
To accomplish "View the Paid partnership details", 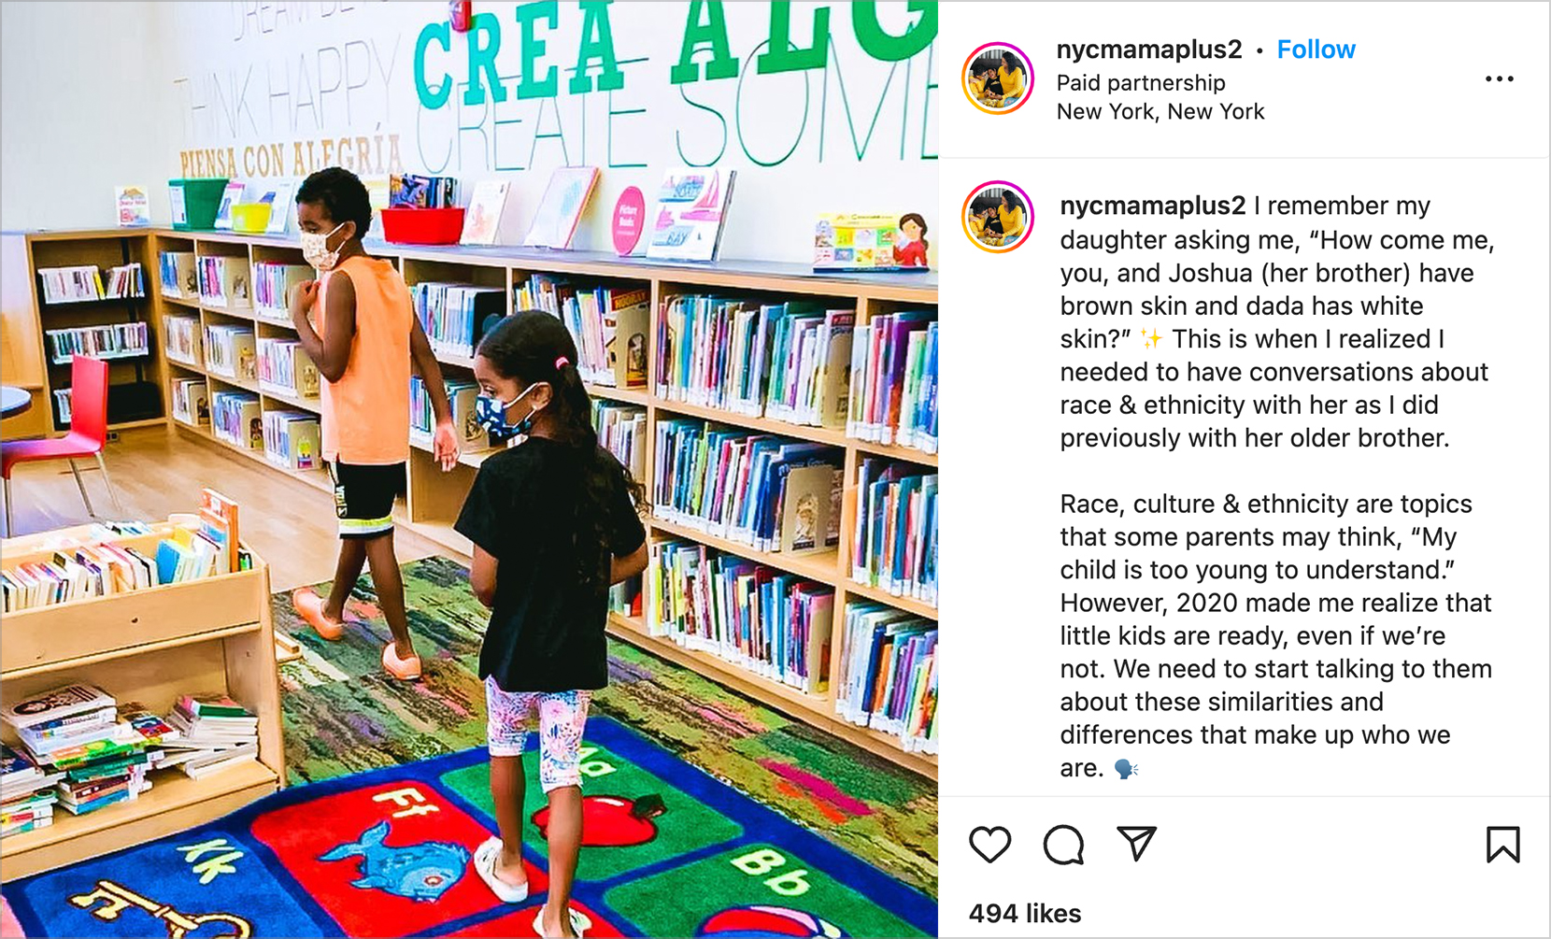I will click(x=1141, y=83).
